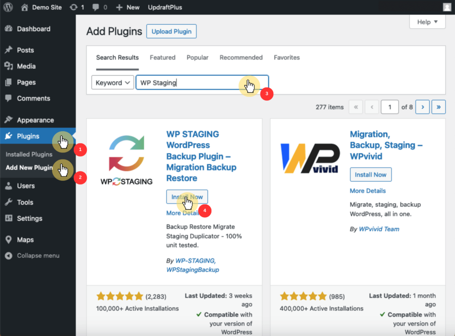Click the '277 items' count text
The width and height of the screenshot is (455, 336).
pyautogui.click(x=330, y=107)
